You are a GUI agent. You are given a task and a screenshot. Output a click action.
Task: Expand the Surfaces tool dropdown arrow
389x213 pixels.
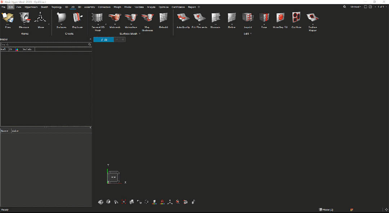[61, 24]
